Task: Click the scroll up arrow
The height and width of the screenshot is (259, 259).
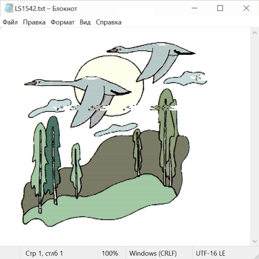Action: coord(254,33)
